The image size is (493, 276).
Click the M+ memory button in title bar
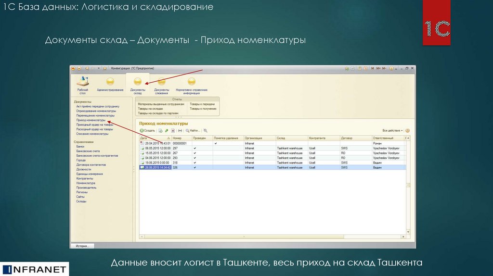pyautogui.click(x=379, y=68)
